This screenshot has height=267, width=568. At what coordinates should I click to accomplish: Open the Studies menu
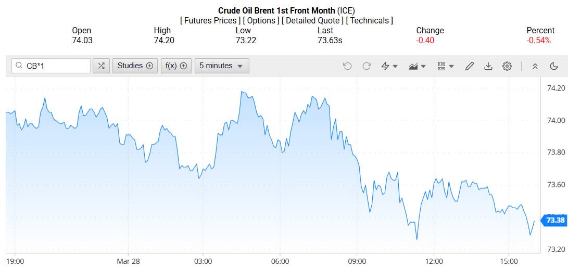point(135,66)
